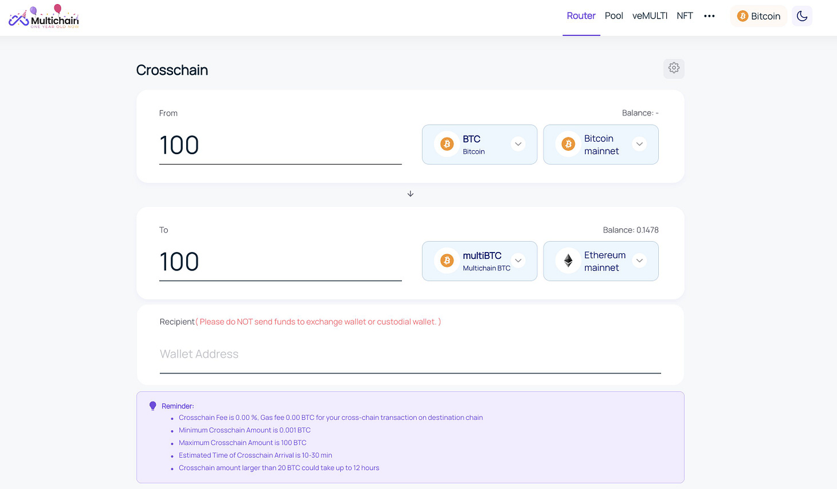Click the red exchange wallet warning text
Screen dimensions: 837x489
[x=318, y=322]
